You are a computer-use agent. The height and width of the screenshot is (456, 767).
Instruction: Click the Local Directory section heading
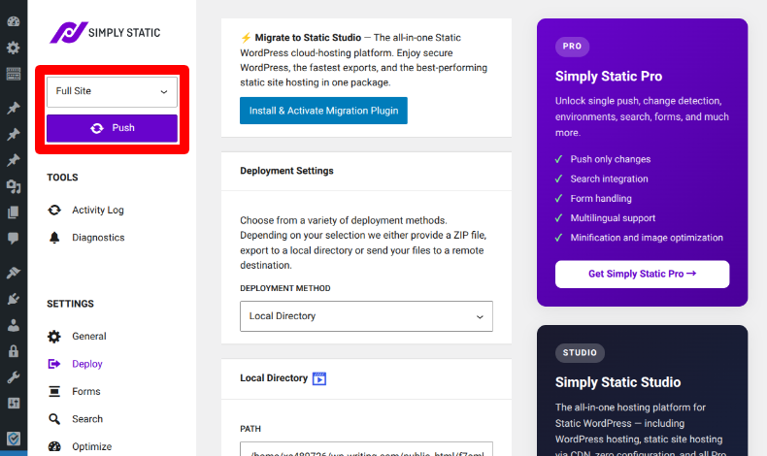274,377
